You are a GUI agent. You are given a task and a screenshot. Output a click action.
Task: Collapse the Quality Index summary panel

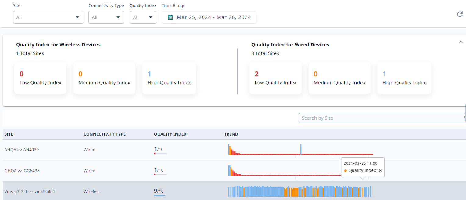pyautogui.click(x=461, y=42)
